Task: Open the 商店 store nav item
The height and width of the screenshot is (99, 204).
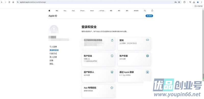Action: pos(57,11)
